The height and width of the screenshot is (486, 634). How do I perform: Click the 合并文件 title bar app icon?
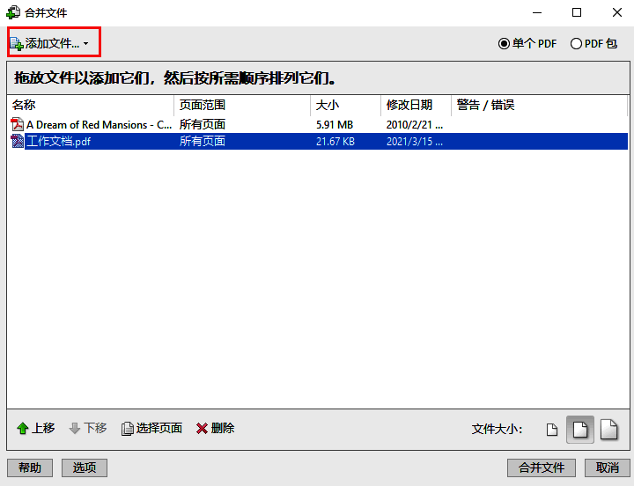13,12
